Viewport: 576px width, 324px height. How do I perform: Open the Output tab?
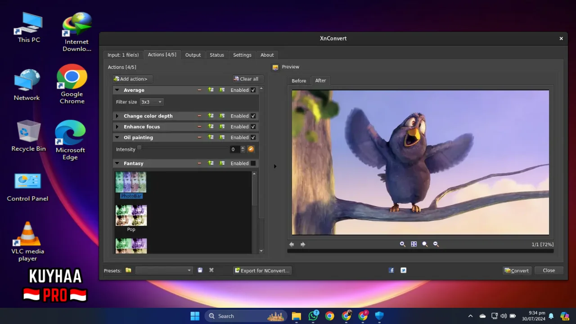(193, 55)
